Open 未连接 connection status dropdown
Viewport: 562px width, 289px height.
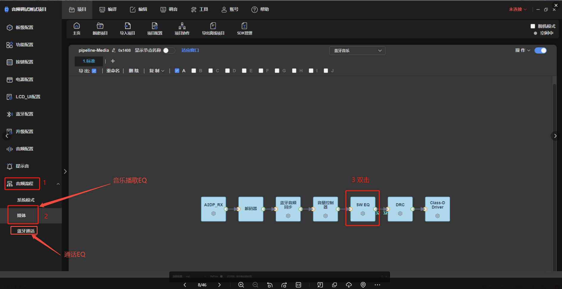click(518, 10)
